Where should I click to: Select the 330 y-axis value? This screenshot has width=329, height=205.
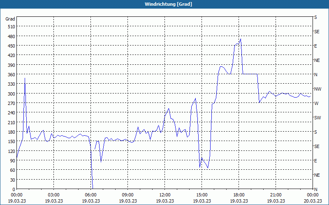tap(12, 84)
